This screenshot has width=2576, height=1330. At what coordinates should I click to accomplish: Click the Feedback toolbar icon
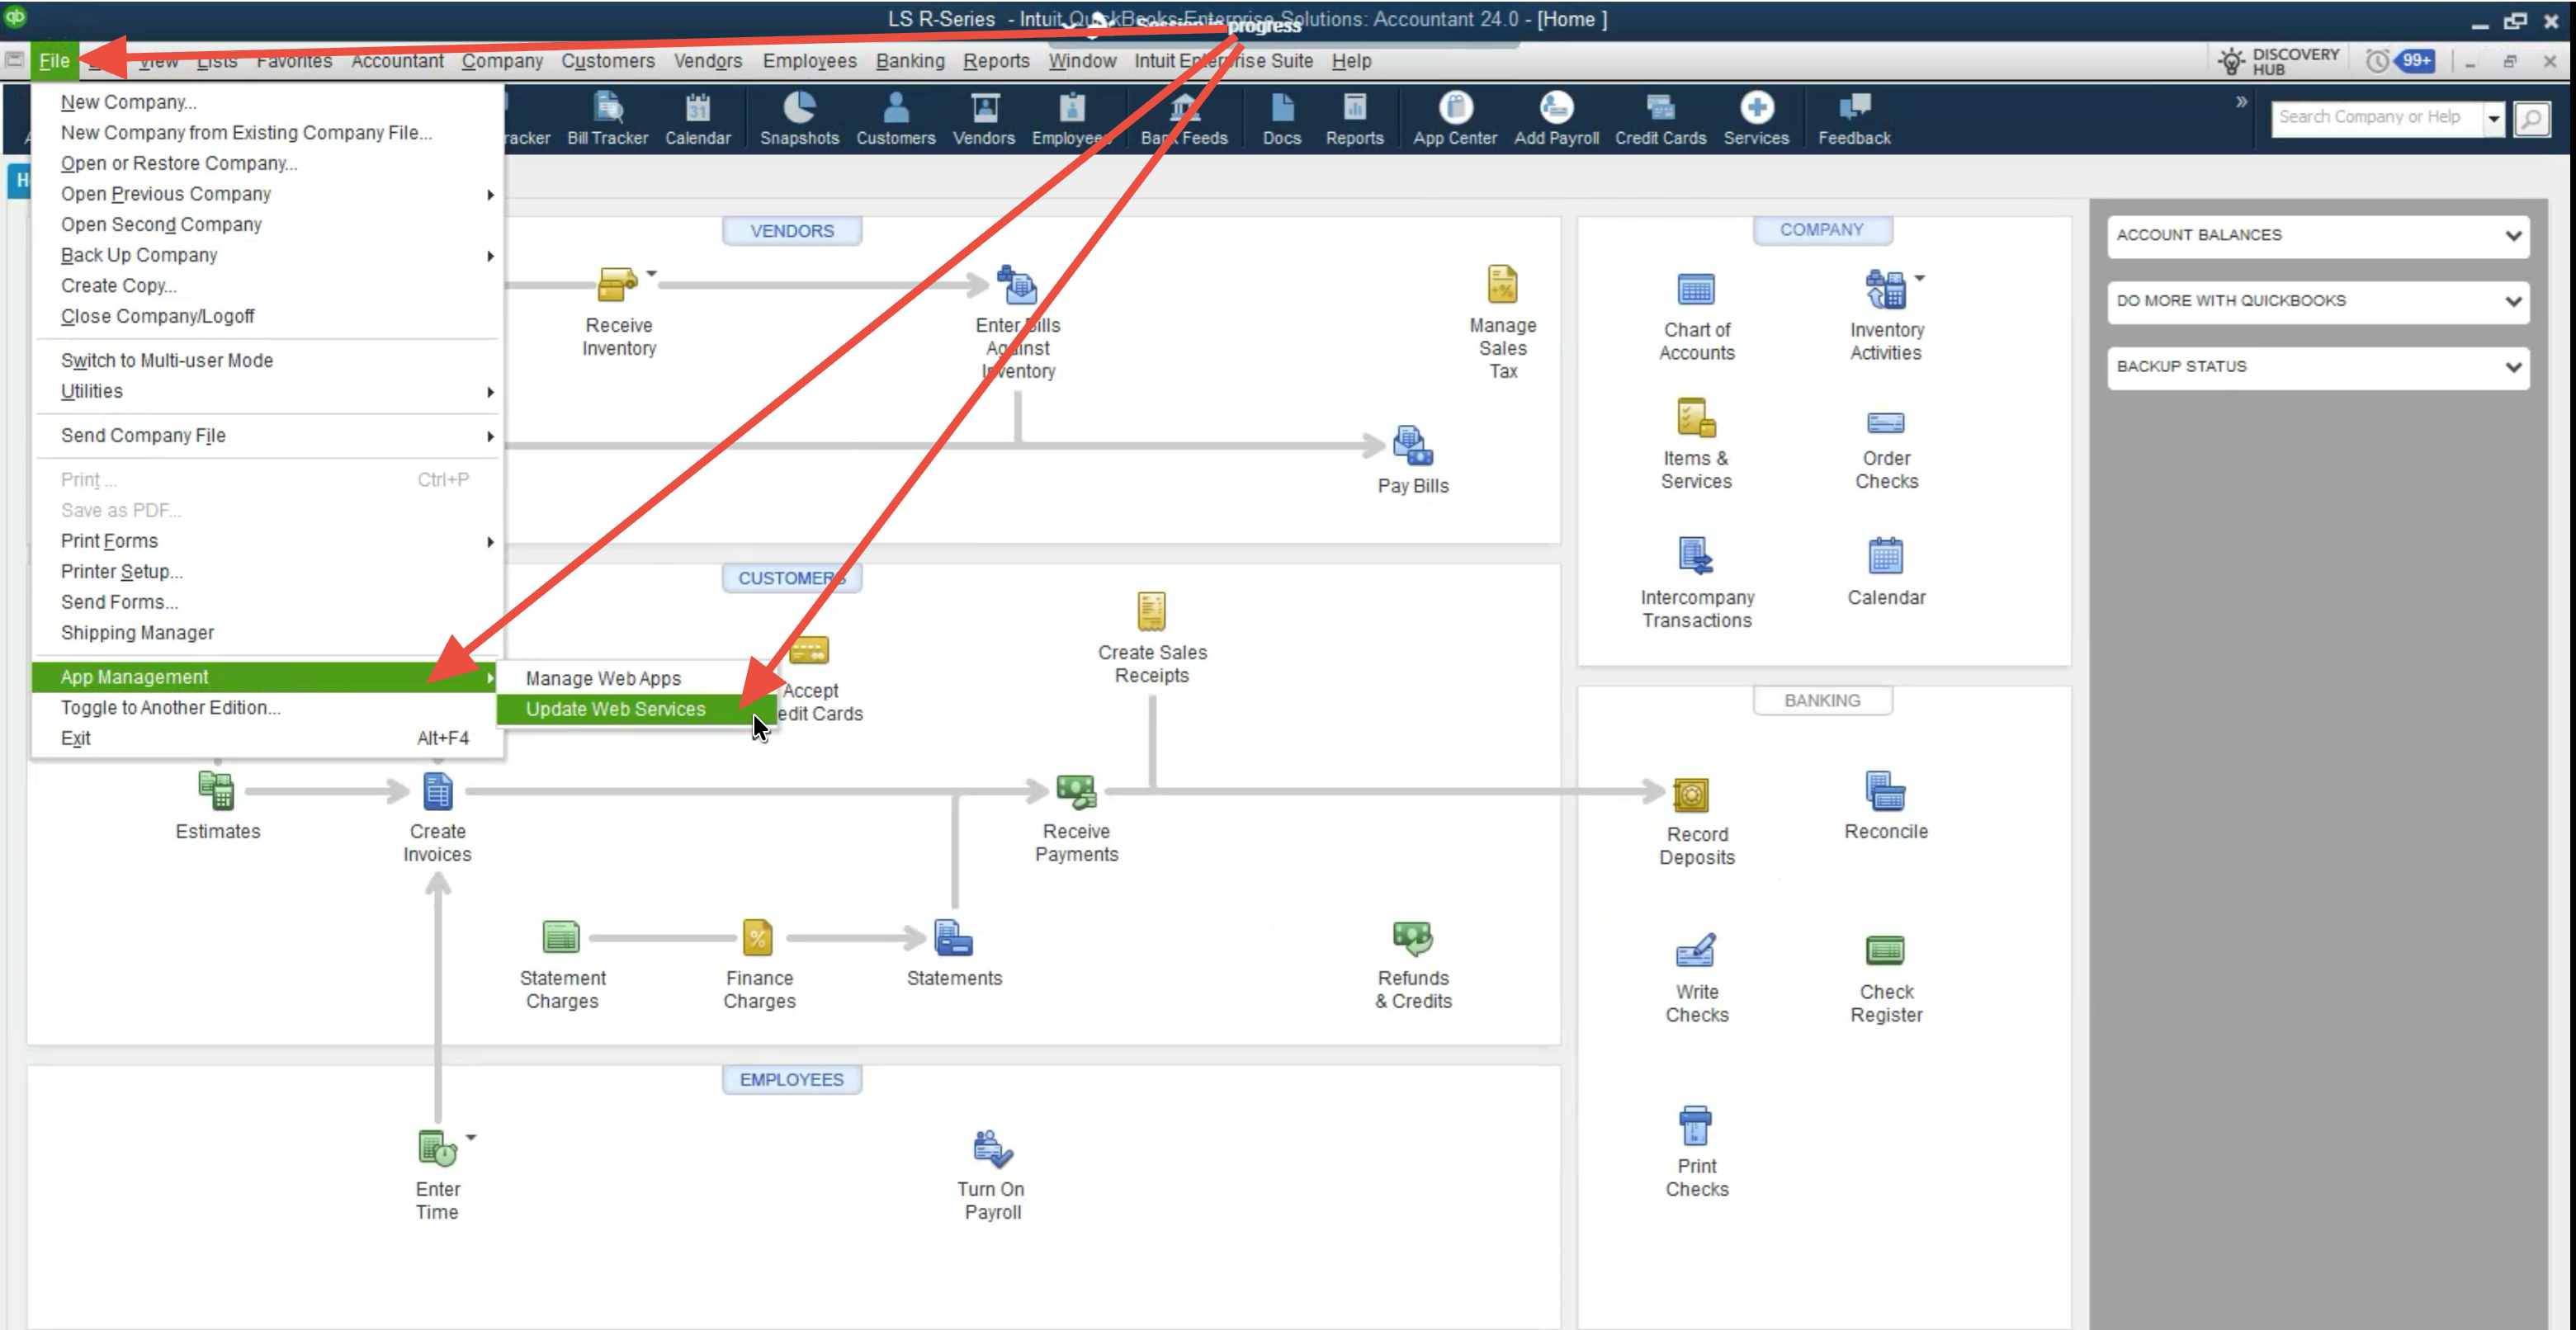click(1853, 118)
